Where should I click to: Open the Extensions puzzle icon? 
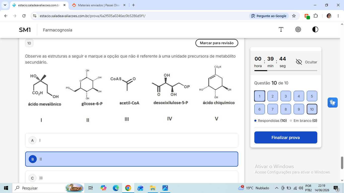point(316,16)
